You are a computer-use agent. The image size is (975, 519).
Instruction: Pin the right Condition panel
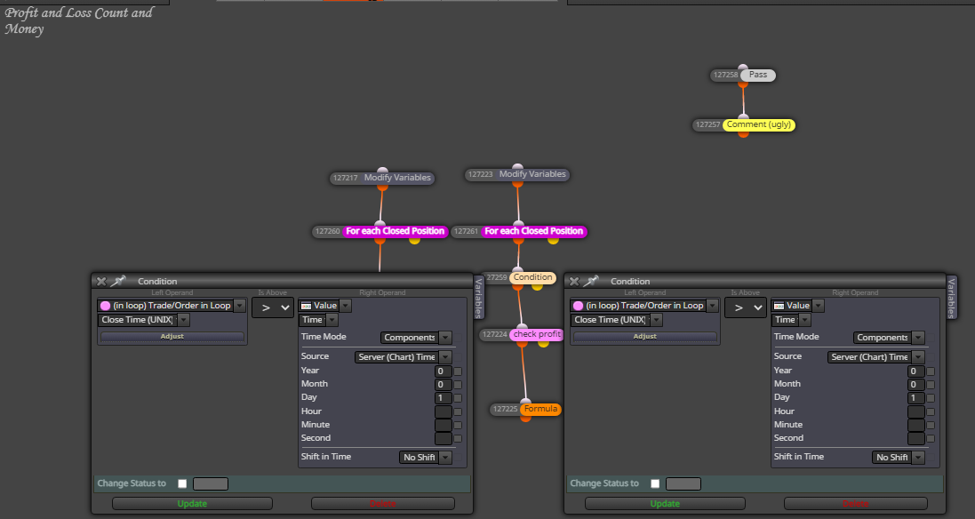[x=591, y=282]
